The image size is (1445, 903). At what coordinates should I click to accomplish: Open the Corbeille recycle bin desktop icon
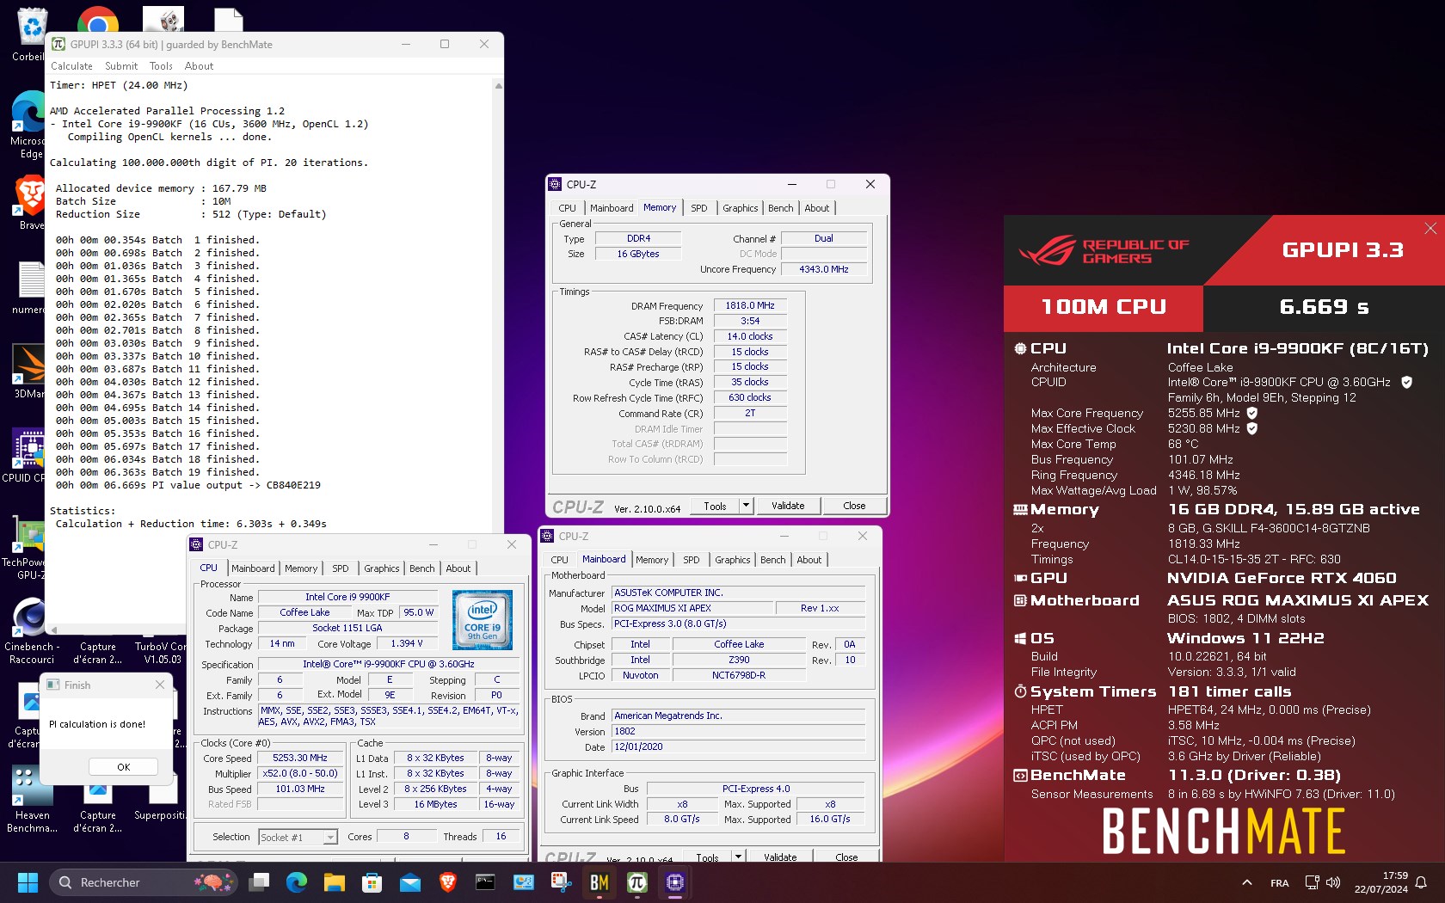tap(31, 34)
